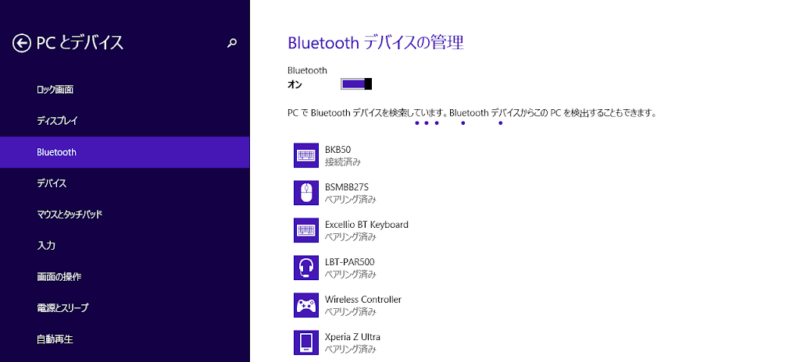The width and height of the screenshot is (800, 362).
Task: Click the Wireless Controller gamepad icon
Action: [305, 305]
